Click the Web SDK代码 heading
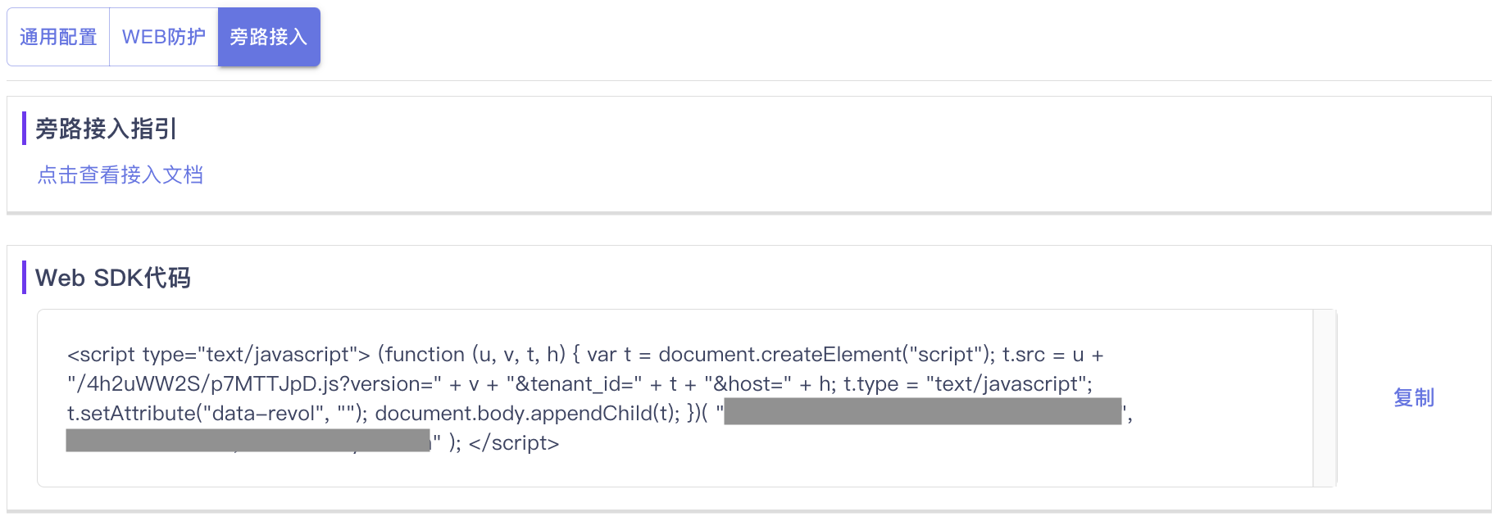The image size is (1500, 521). 113,278
